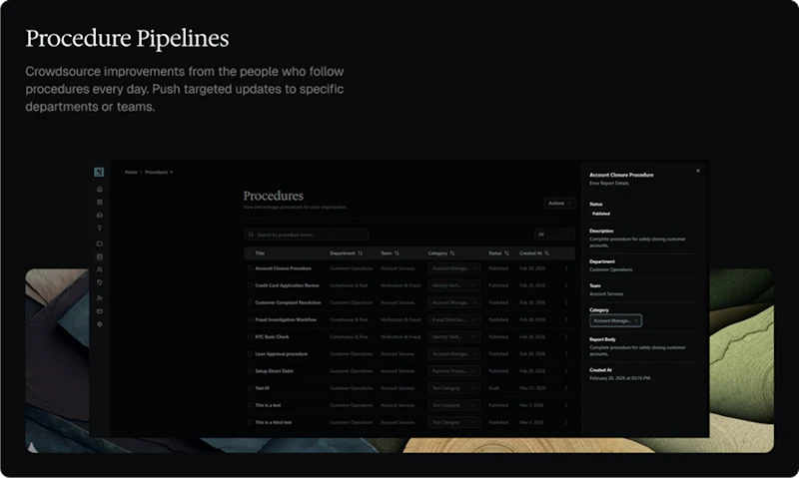Image resolution: width=799 pixels, height=478 pixels.
Task: Check the Customer Complaint Resolution checkbox
Action: click(x=250, y=302)
